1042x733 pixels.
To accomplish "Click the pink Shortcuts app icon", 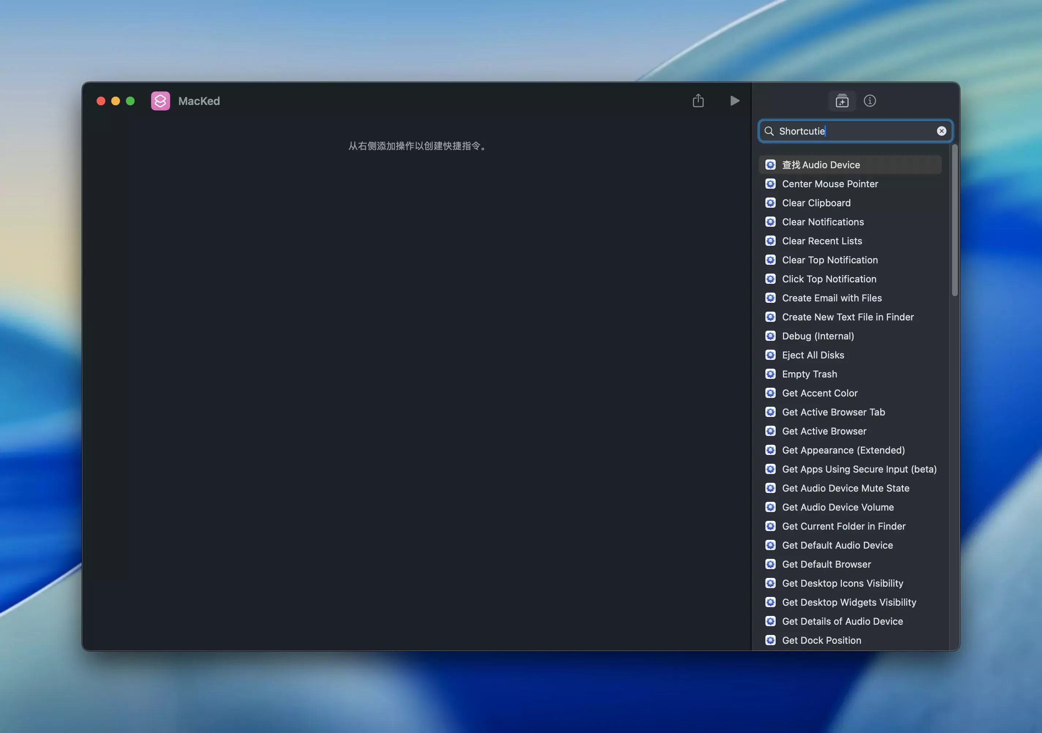I will pos(161,101).
